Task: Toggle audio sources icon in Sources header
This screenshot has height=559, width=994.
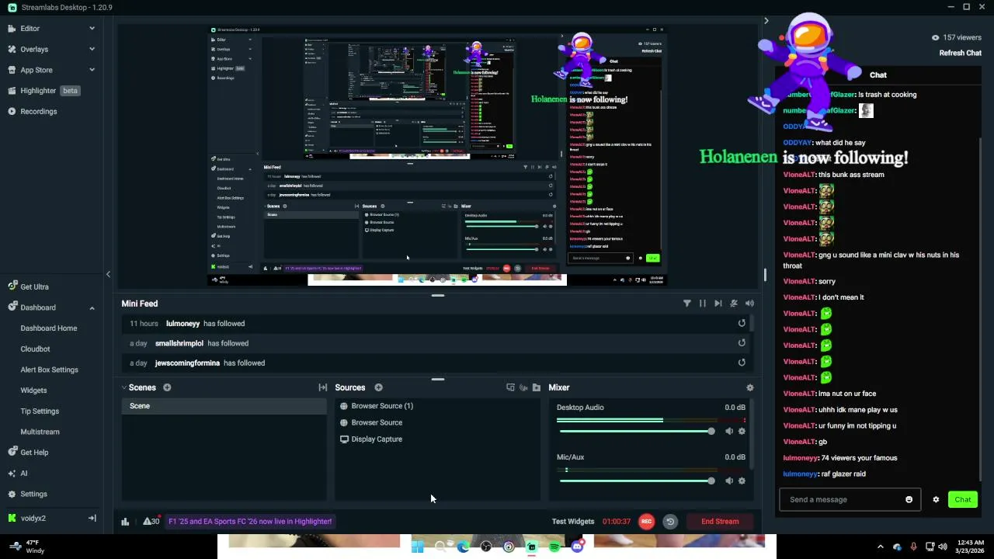Action: [523, 387]
